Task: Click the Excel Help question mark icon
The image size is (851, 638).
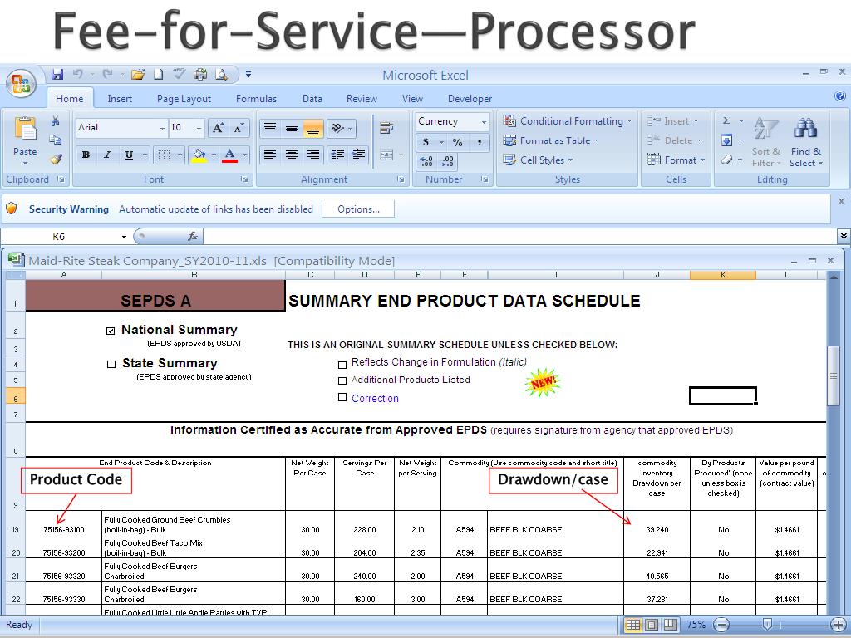Action: (x=839, y=96)
